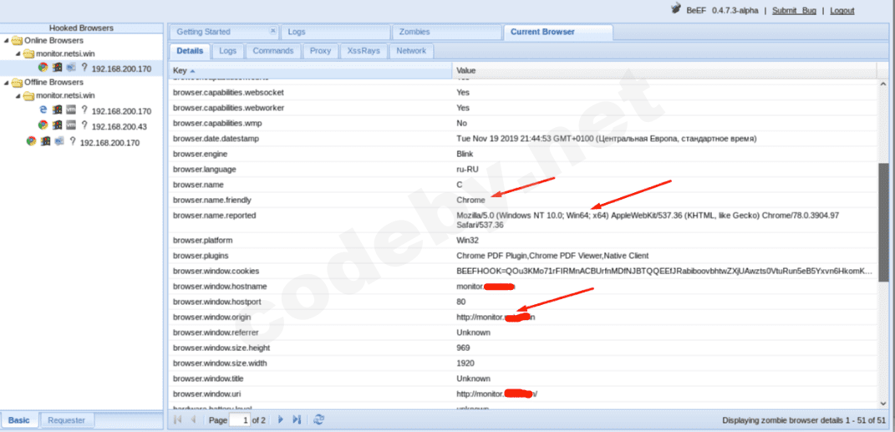Click the BeEF logo icon in header
This screenshot has width=895, height=432.
[x=676, y=8]
